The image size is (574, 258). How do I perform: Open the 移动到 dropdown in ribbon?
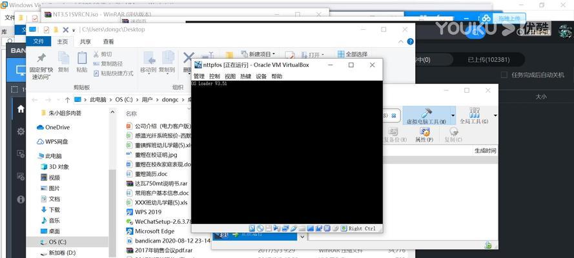[x=149, y=63]
